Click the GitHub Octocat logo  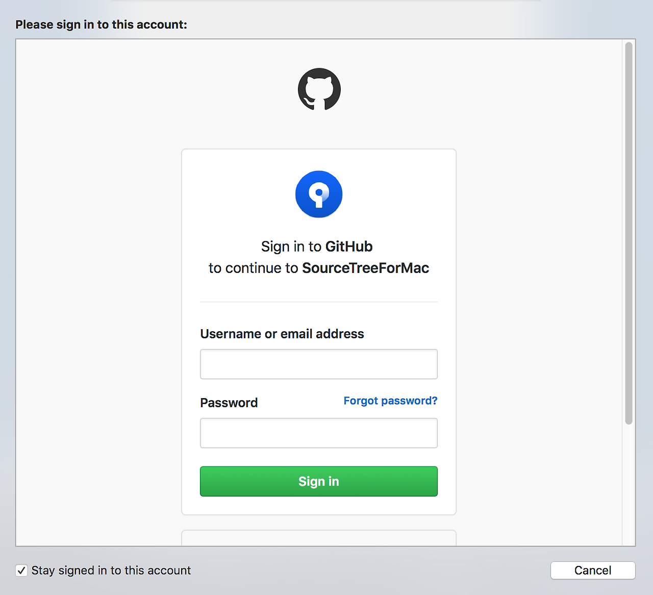click(x=319, y=89)
